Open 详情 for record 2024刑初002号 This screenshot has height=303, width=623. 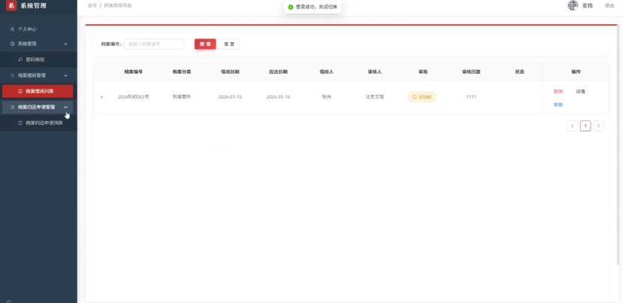point(580,92)
